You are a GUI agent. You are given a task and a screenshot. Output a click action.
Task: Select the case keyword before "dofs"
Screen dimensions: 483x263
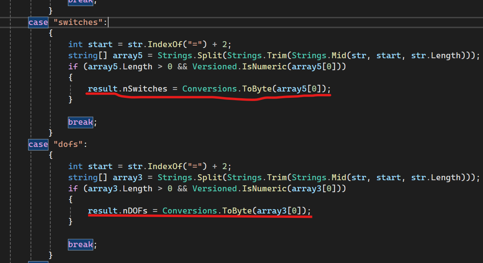[x=38, y=144]
